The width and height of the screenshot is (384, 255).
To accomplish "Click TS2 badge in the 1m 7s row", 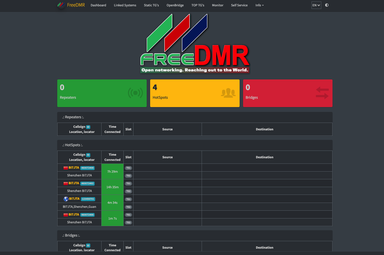I will click(128, 222).
